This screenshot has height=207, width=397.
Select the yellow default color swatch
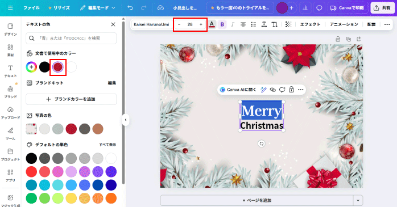[x=71, y=198]
